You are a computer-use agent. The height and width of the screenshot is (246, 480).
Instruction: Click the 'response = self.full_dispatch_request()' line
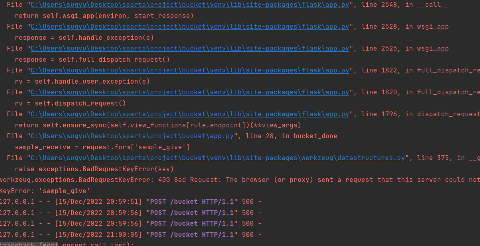(92, 60)
